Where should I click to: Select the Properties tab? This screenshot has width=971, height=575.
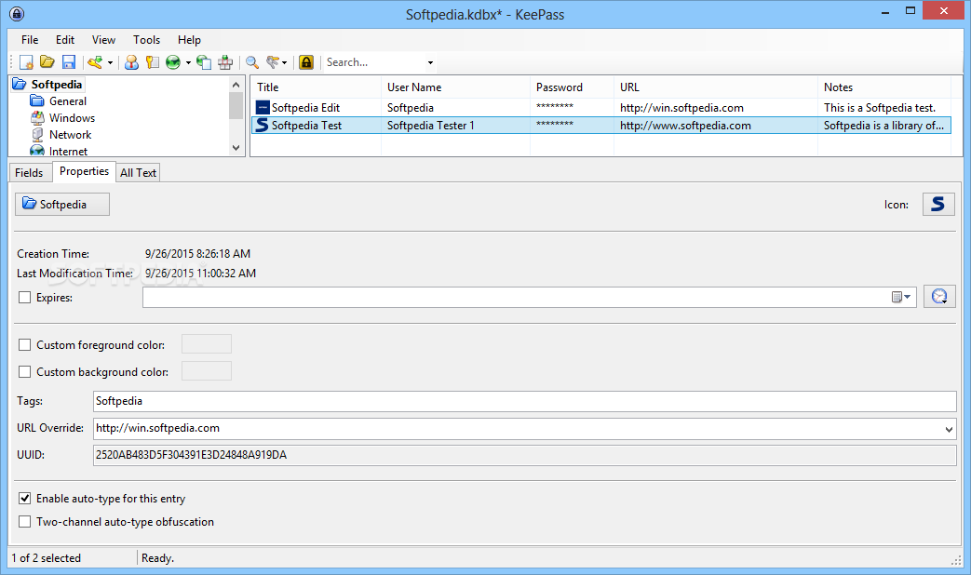click(x=84, y=171)
